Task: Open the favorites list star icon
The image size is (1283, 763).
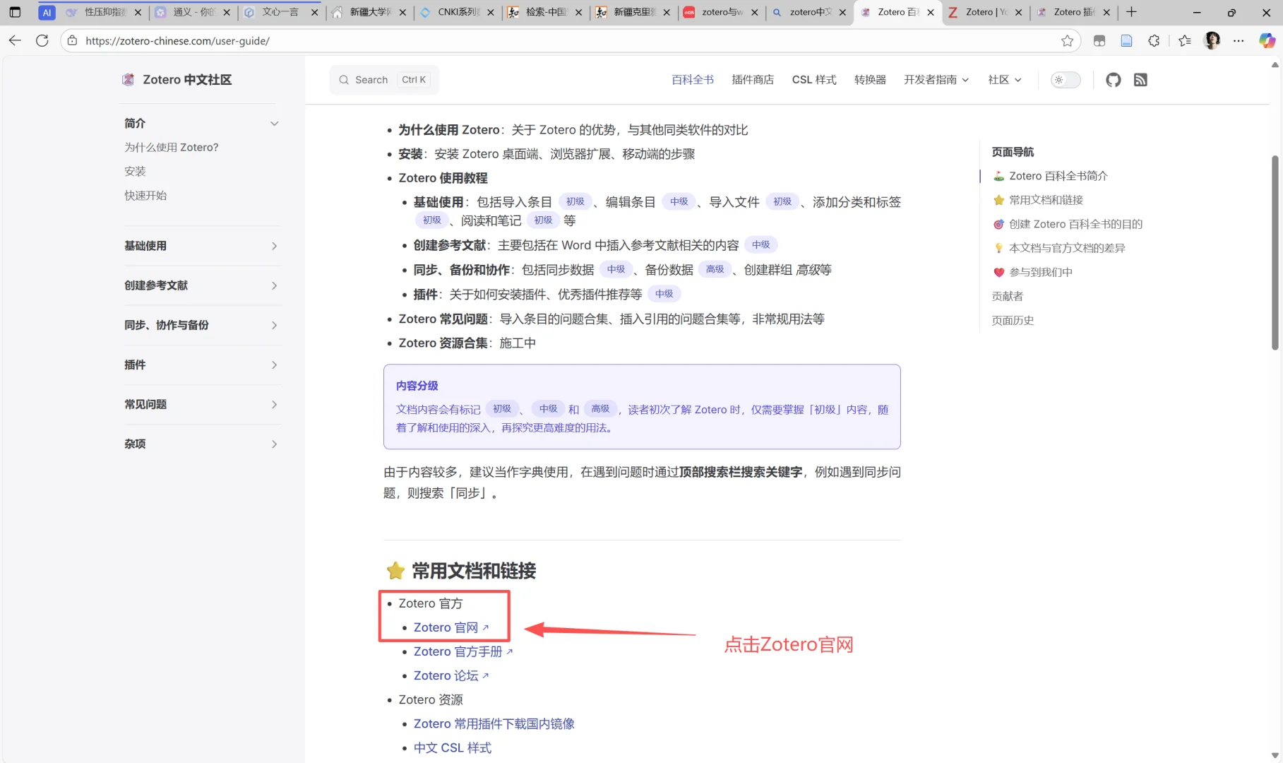Action: 1185,40
